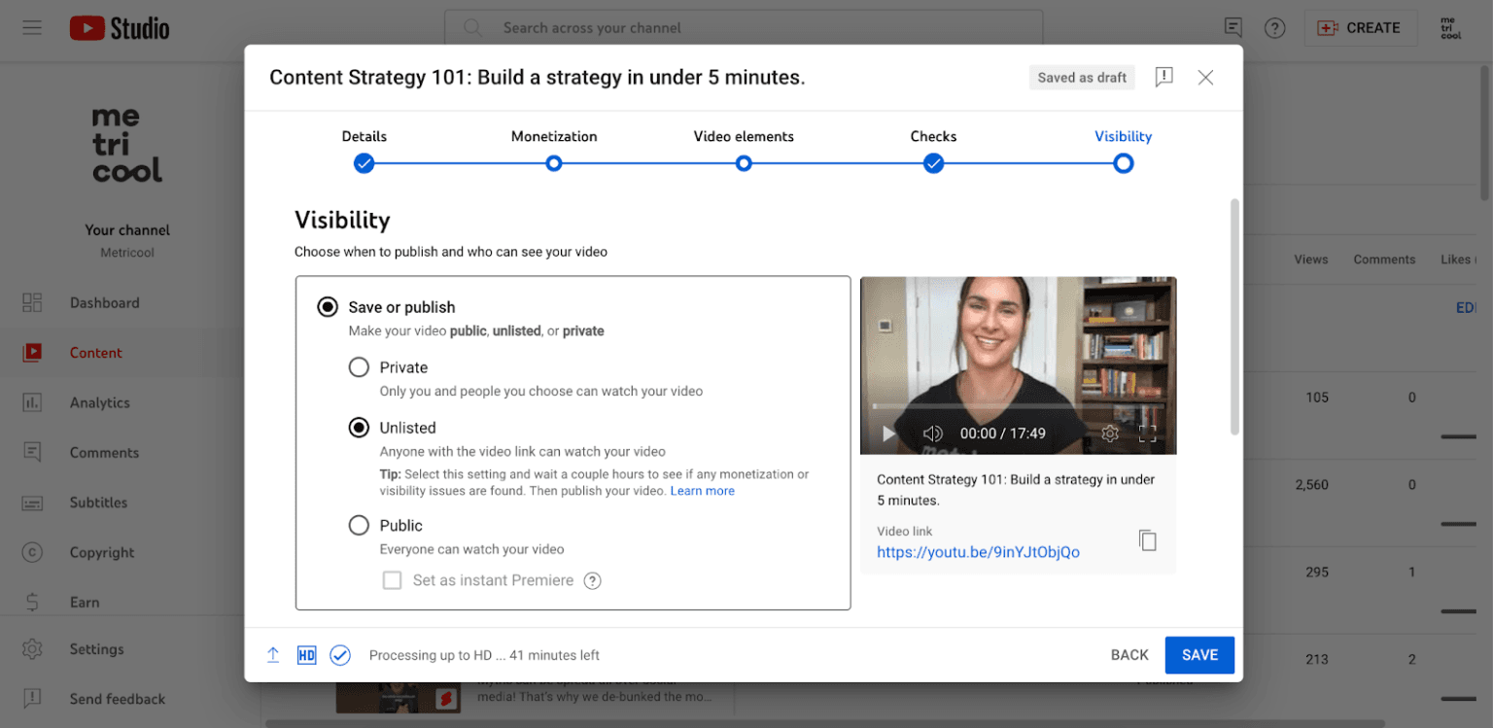Play the video preview
Screen dimensions: 1493x728
[887, 433]
